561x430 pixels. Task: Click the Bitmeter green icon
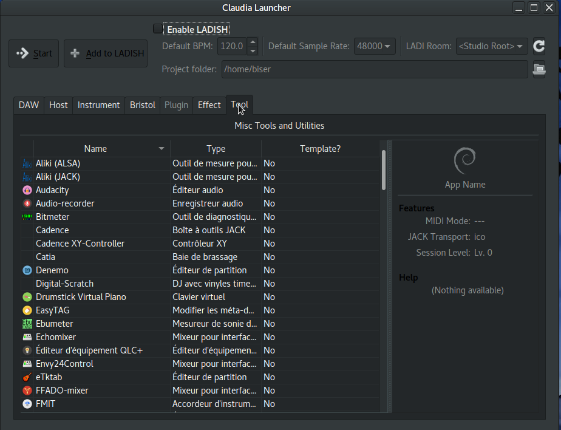pos(27,217)
